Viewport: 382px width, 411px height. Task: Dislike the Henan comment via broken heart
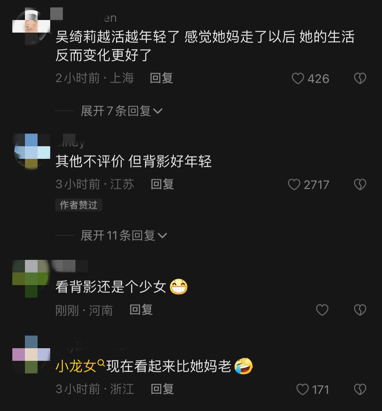360,310
